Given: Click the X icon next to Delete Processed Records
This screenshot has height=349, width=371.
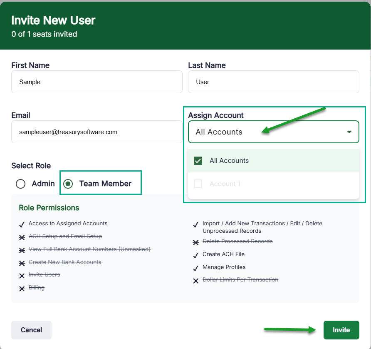Looking at the screenshot, I should tap(195, 242).
